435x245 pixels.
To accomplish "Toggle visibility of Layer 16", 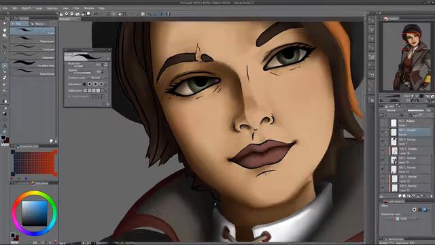I will point(383,151).
